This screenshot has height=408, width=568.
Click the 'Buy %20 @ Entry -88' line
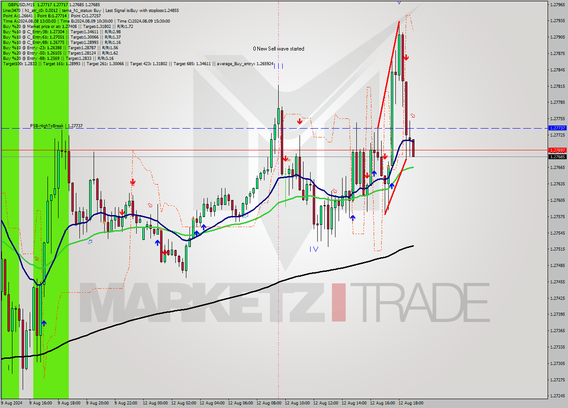click(58, 58)
